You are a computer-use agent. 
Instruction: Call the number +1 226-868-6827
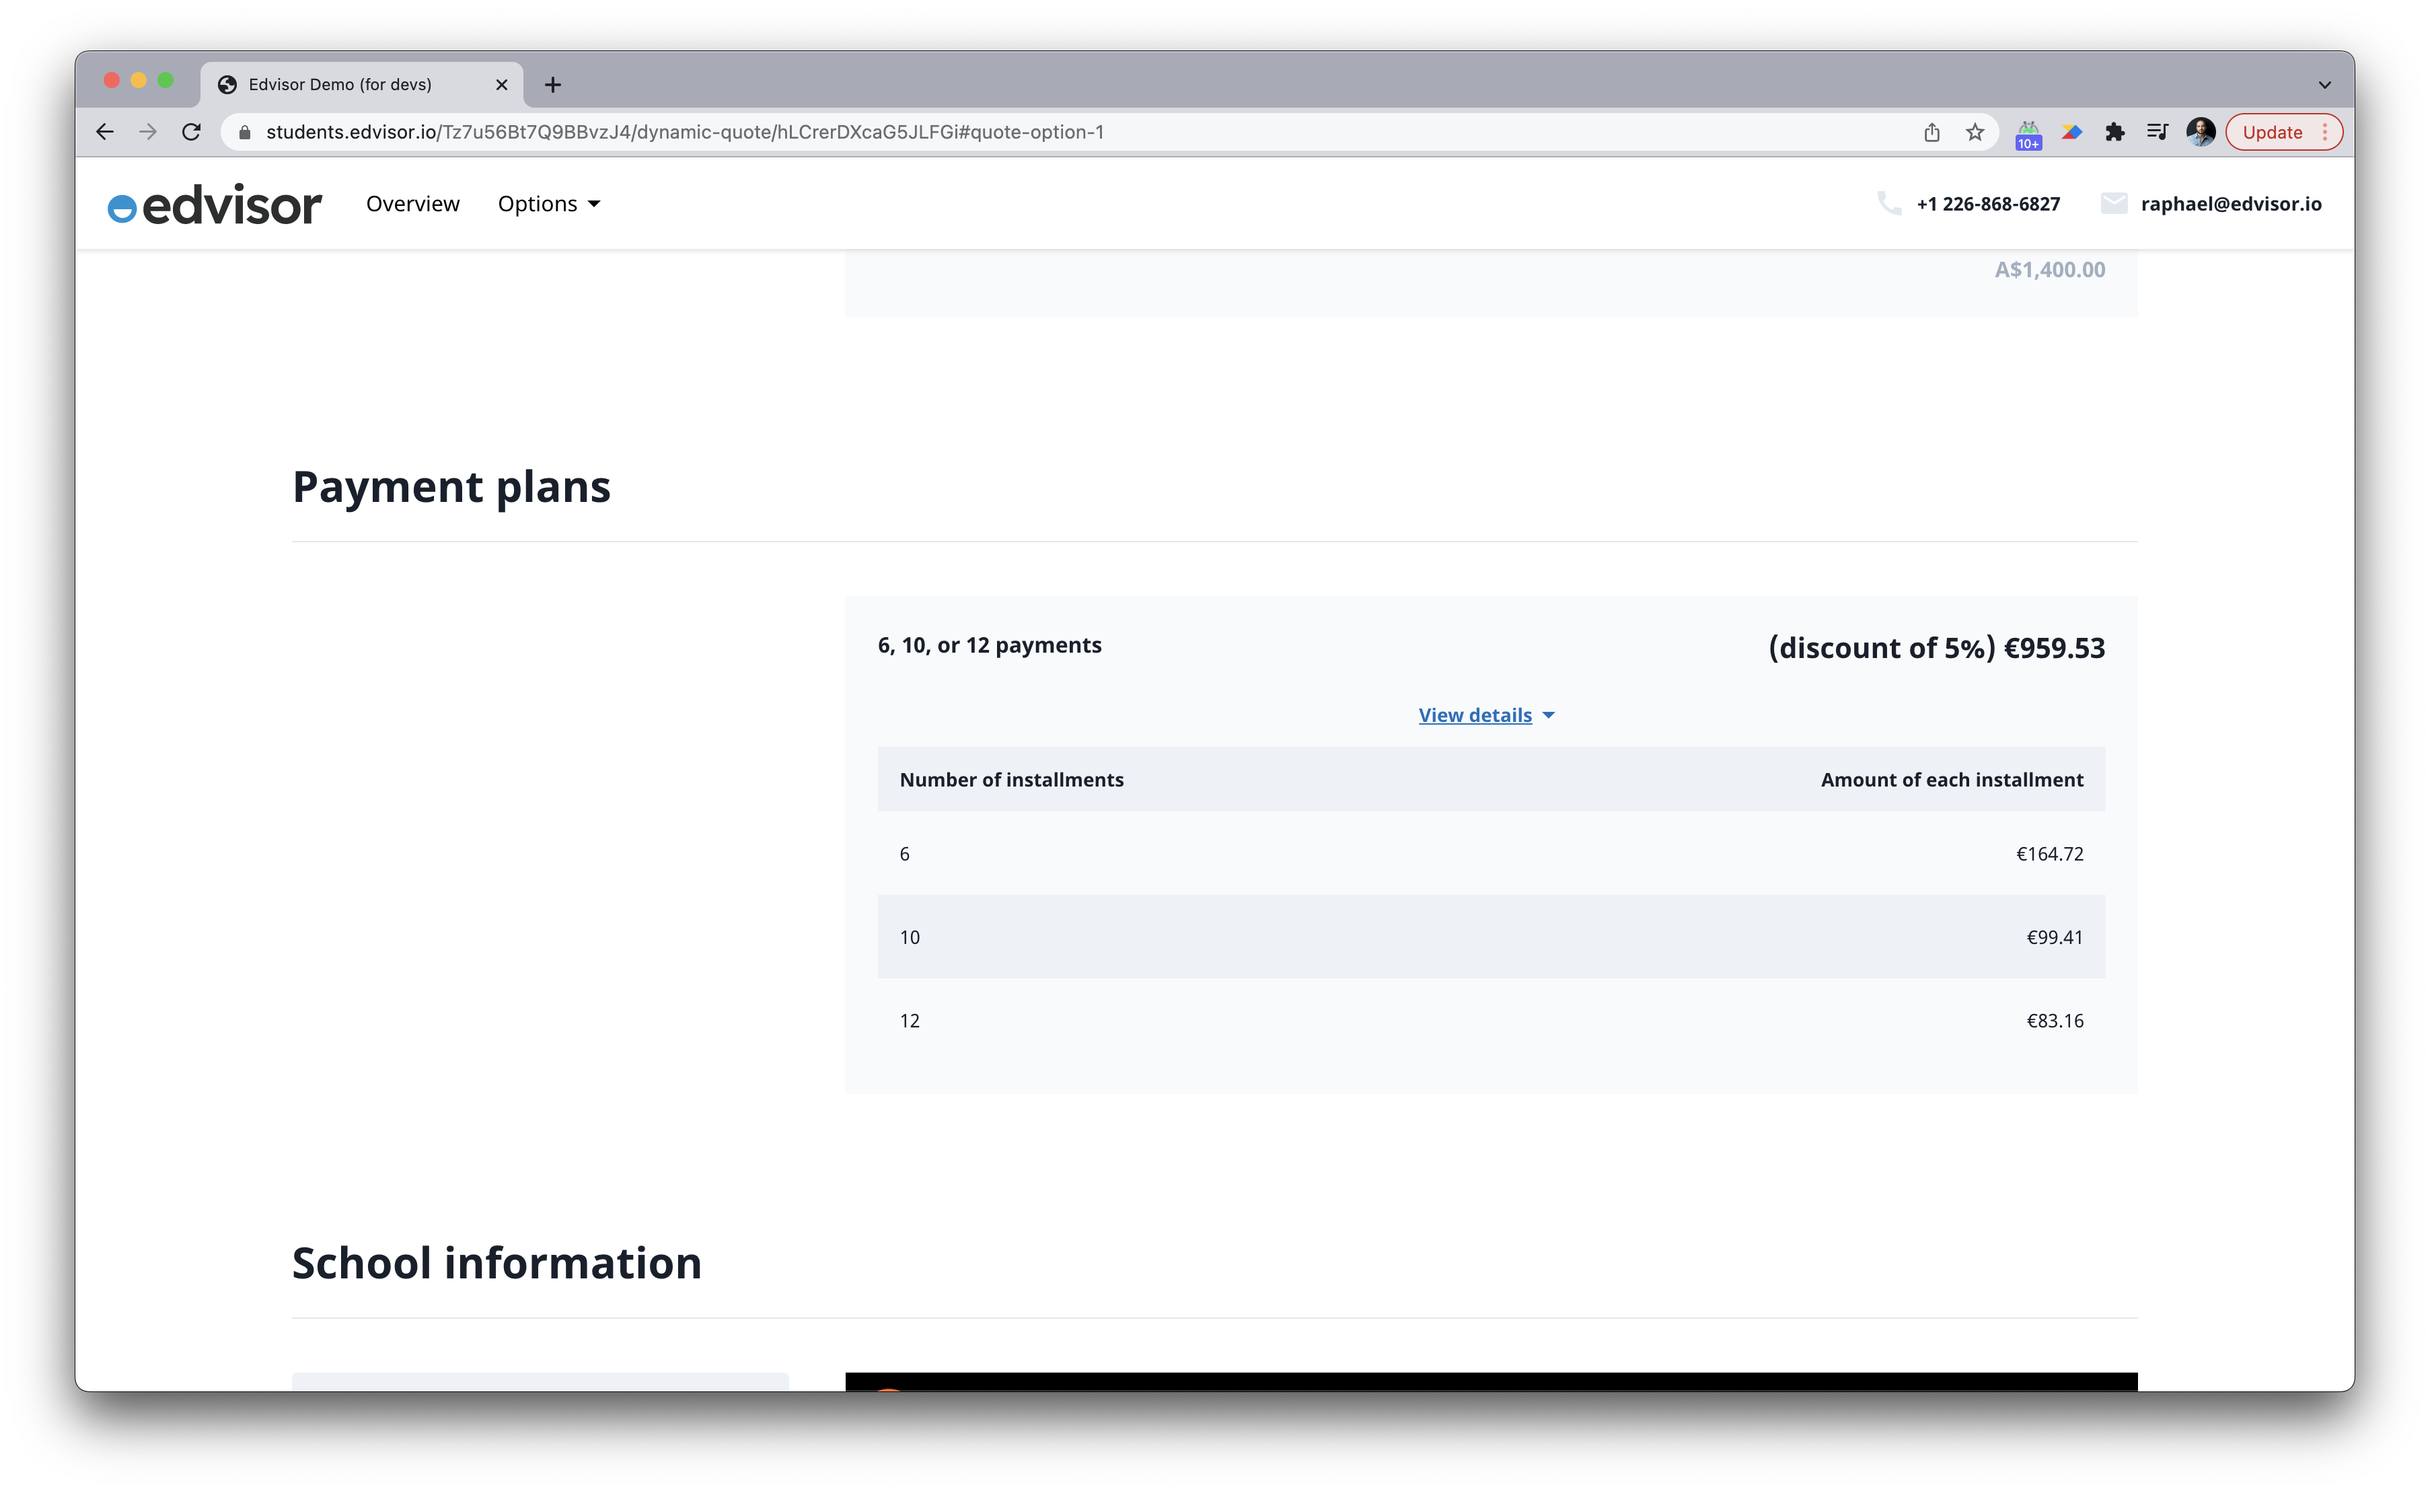point(1988,204)
